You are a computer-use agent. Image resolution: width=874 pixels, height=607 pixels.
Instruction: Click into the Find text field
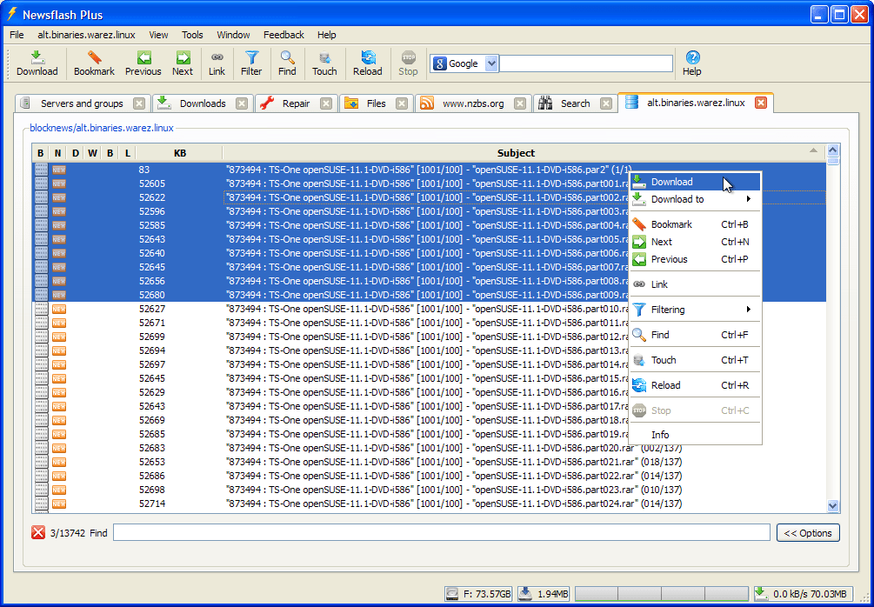(442, 533)
